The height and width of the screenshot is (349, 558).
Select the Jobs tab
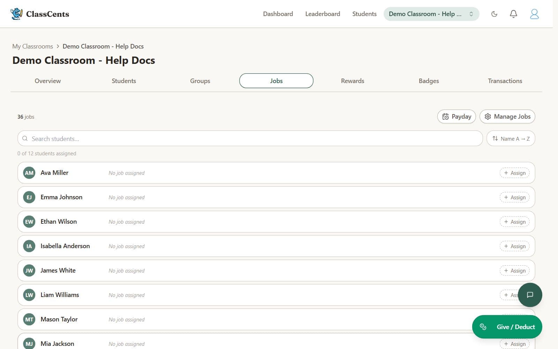click(276, 81)
